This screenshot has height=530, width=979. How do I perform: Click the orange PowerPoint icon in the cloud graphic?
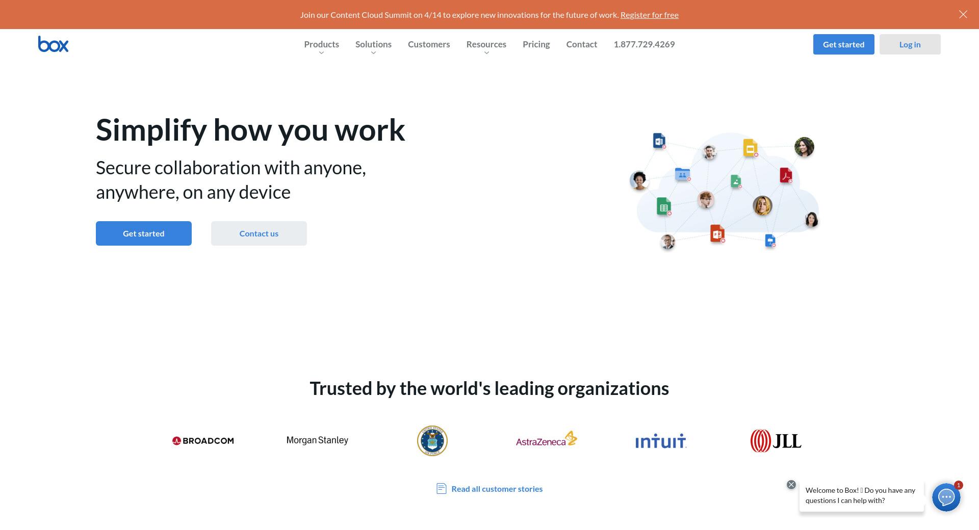[x=717, y=233]
